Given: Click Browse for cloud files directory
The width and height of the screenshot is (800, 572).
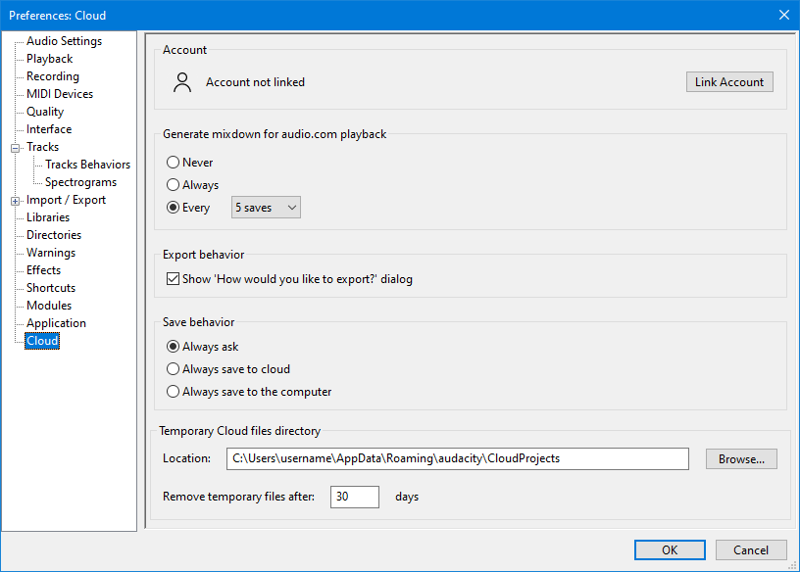Looking at the screenshot, I should [741, 458].
